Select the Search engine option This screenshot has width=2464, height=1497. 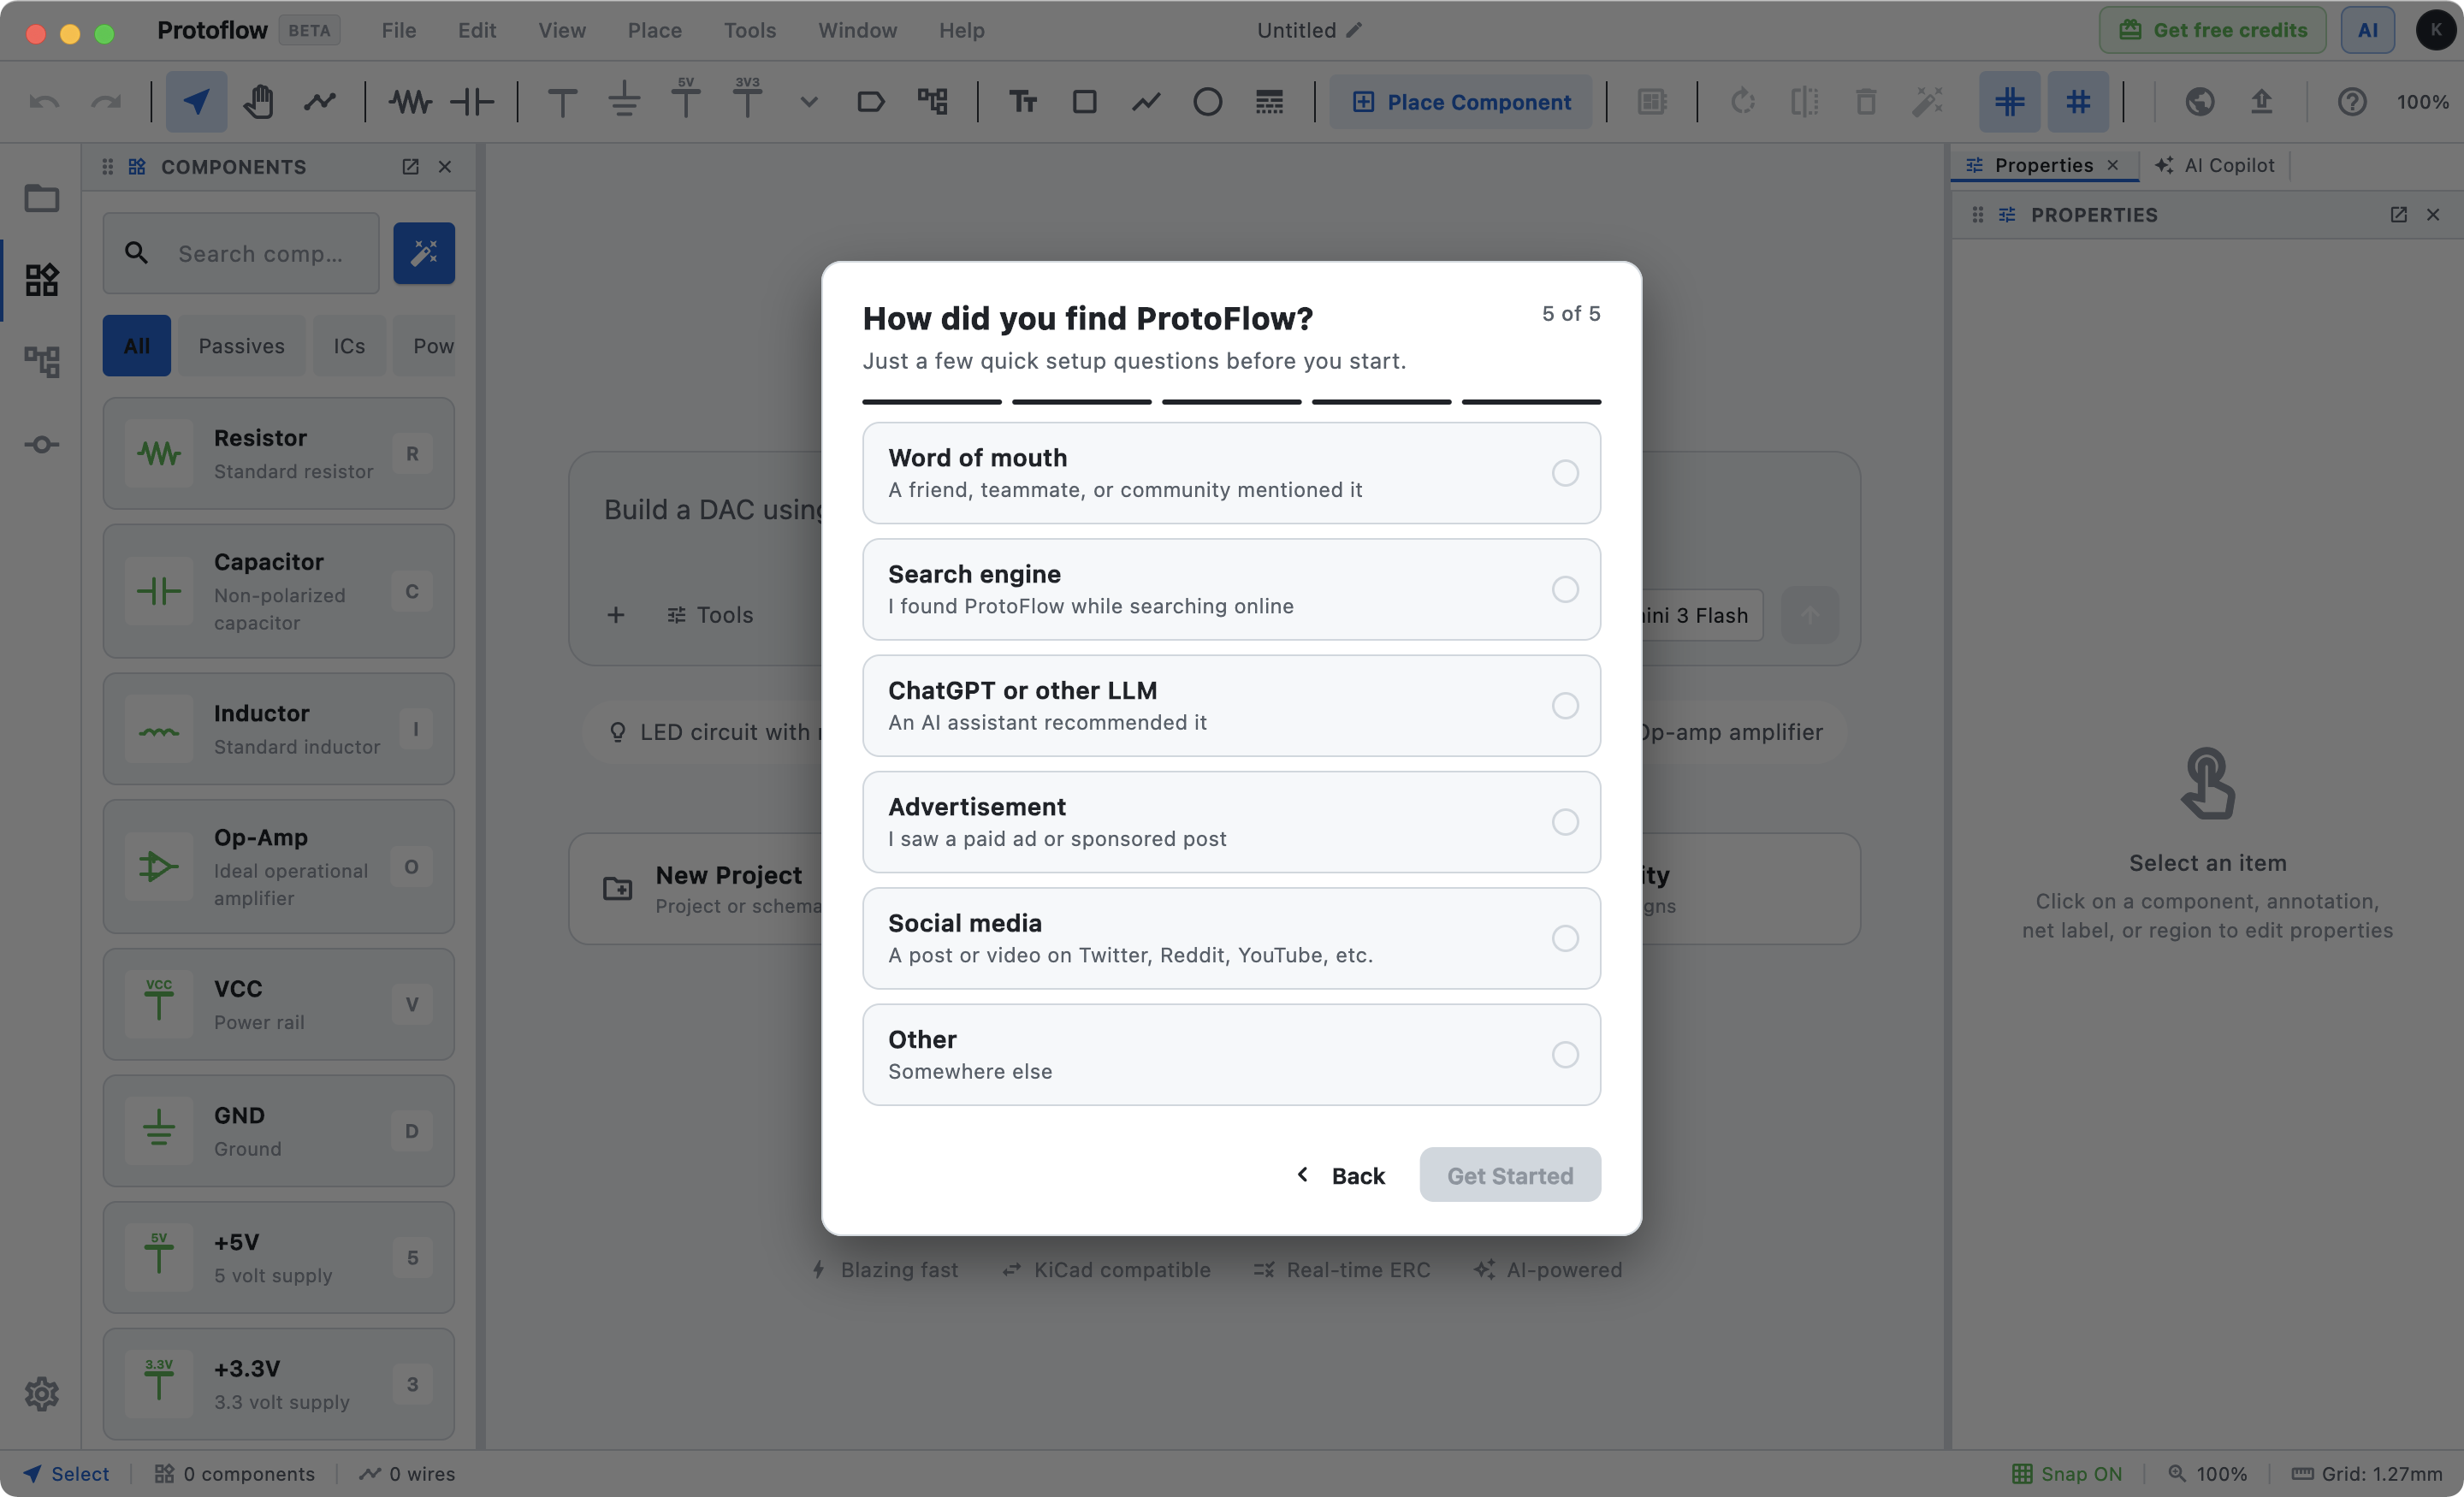[1231, 589]
